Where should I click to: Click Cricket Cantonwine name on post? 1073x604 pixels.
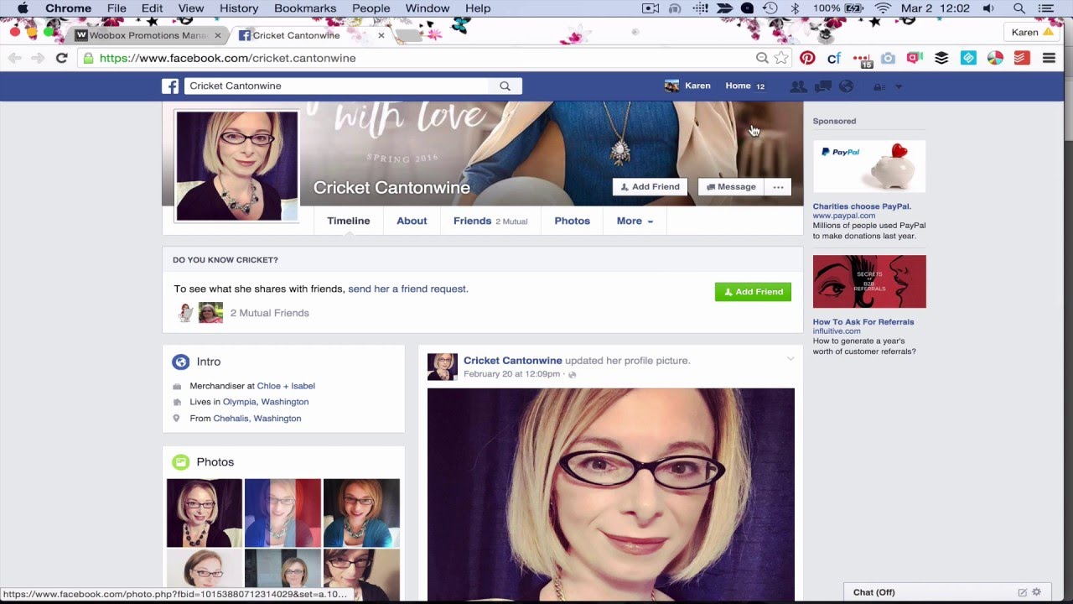pos(513,361)
